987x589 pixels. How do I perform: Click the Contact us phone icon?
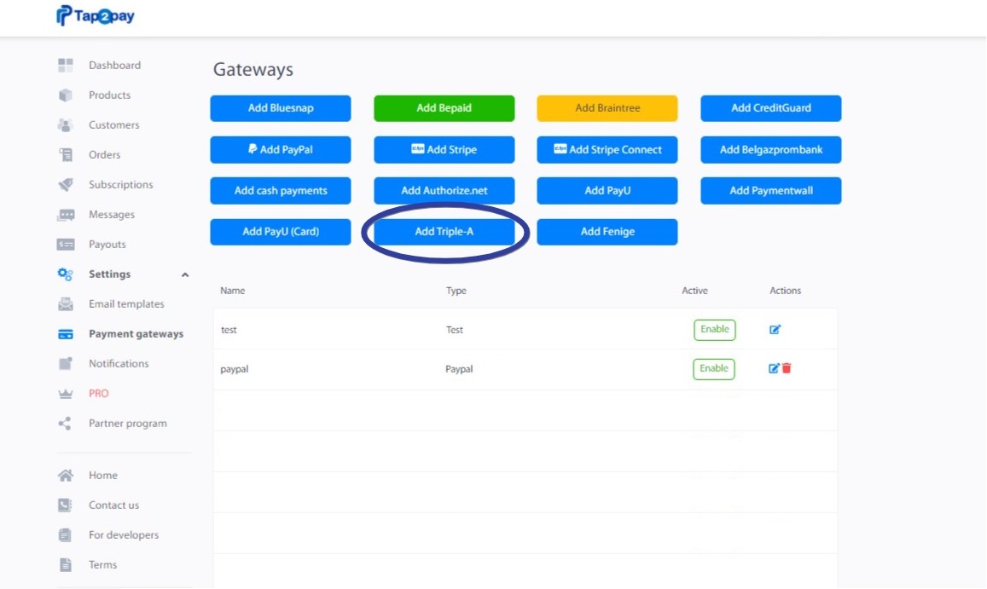click(x=65, y=505)
